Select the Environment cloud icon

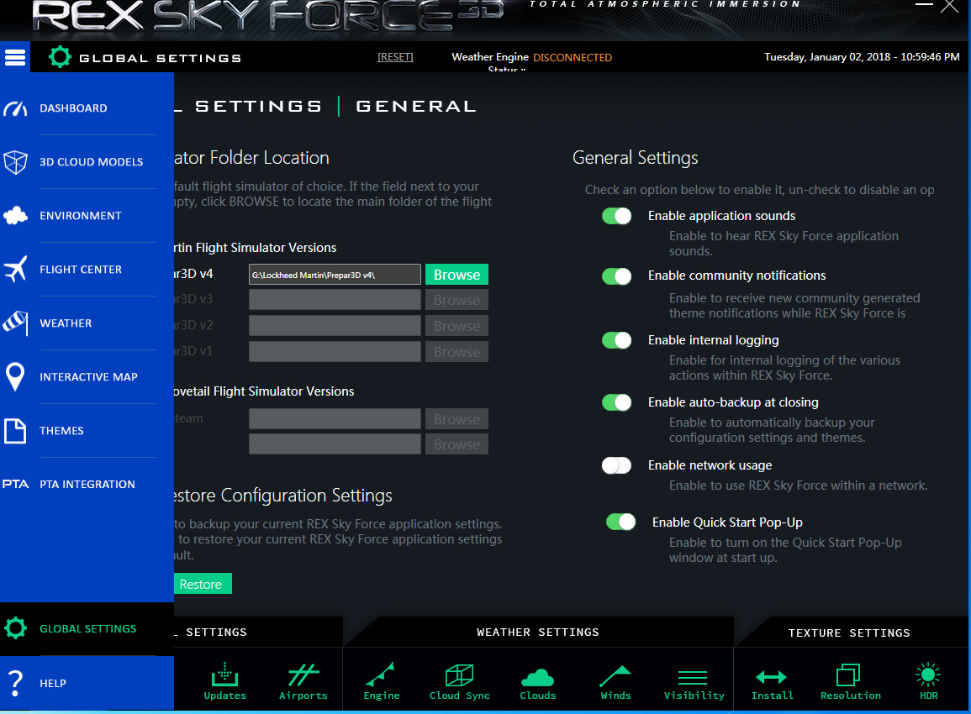coord(15,215)
